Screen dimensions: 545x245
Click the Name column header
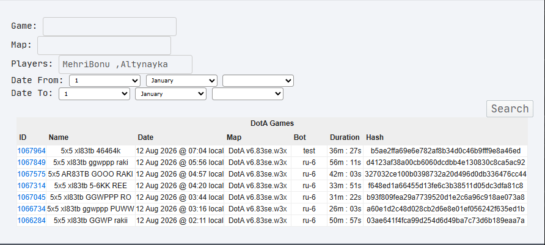point(59,137)
